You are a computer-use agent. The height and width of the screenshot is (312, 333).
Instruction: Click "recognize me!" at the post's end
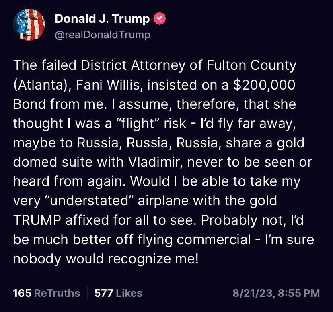(x=153, y=259)
